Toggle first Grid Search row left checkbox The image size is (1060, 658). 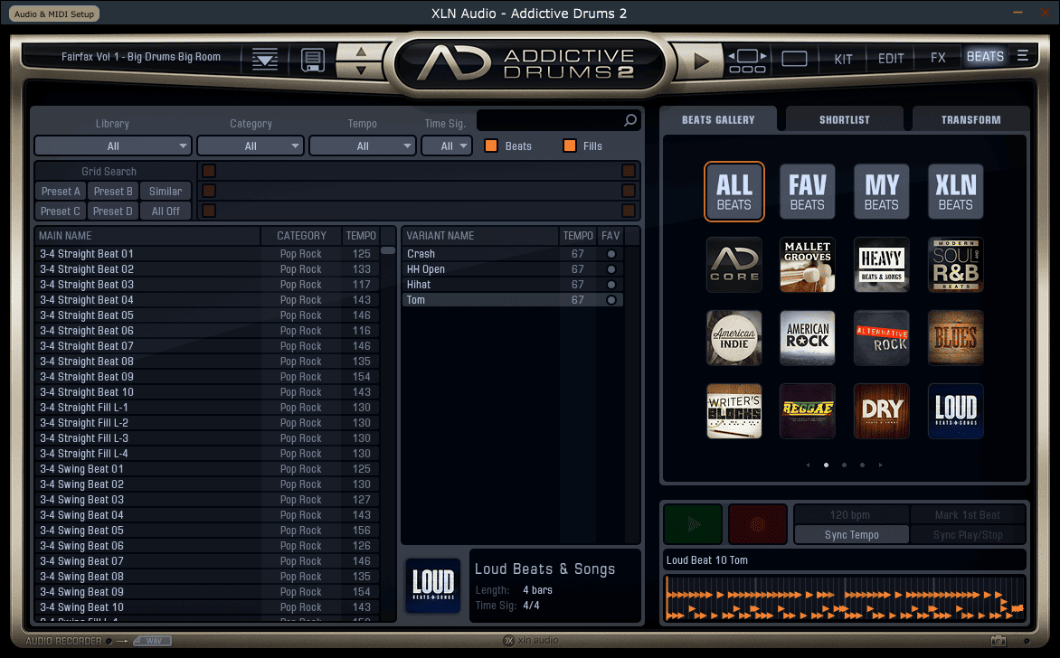pos(209,171)
